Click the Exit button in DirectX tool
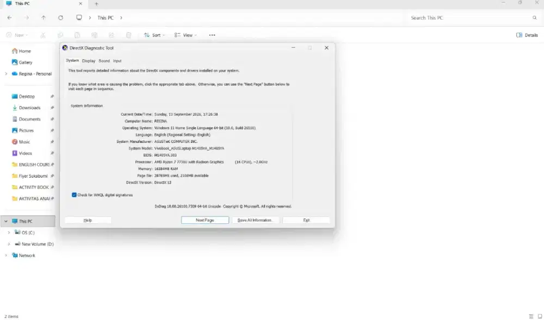The width and height of the screenshot is (544, 320). 306,220
